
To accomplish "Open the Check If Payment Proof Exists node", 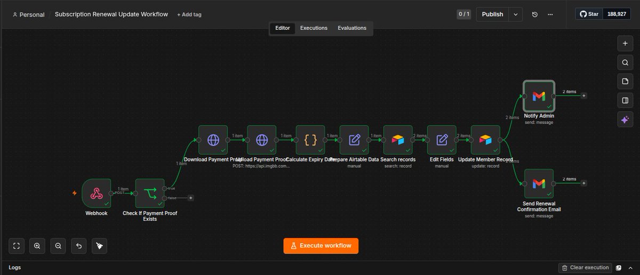I will (150, 193).
